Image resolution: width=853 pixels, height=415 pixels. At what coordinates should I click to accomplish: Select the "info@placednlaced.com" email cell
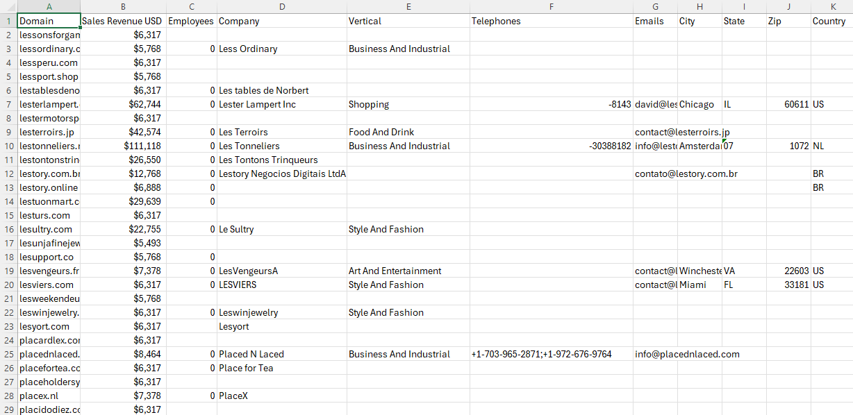(x=654, y=354)
